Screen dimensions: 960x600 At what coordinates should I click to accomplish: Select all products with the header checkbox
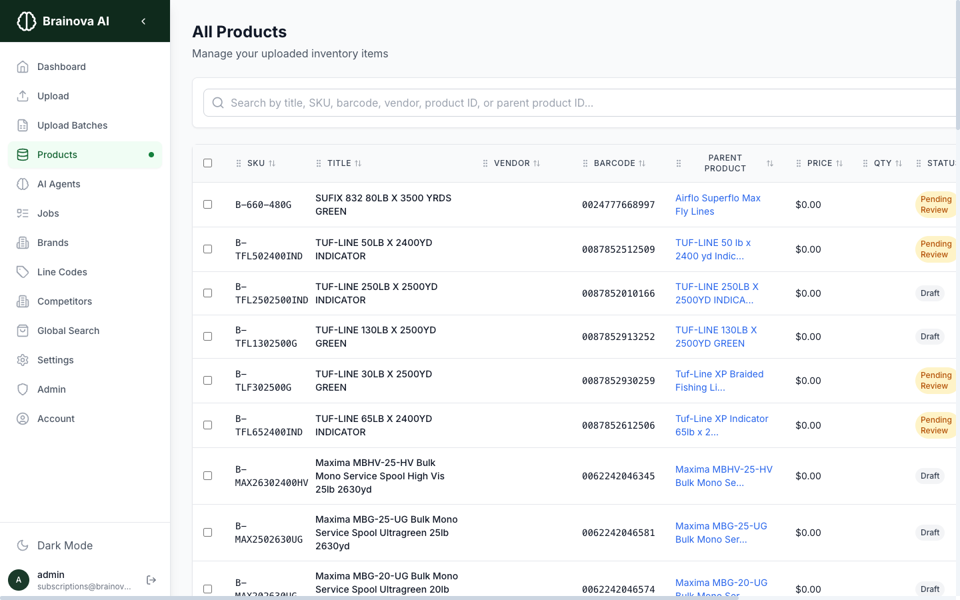(x=207, y=163)
